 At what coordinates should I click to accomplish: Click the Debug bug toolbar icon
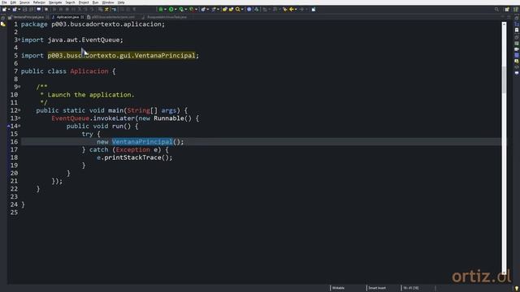pos(161,9)
